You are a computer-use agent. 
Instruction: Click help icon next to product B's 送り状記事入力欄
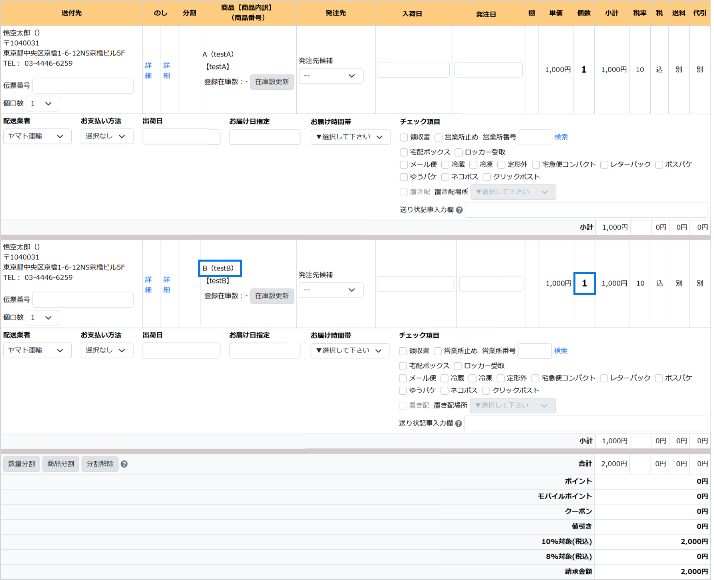(459, 424)
